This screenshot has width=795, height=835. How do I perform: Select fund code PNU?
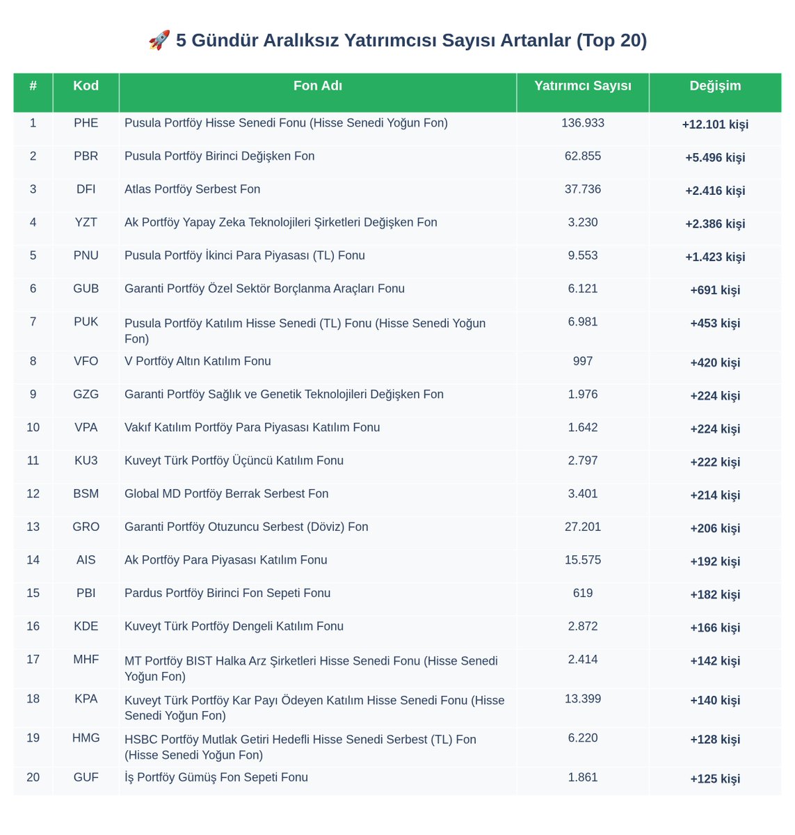(86, 255)
